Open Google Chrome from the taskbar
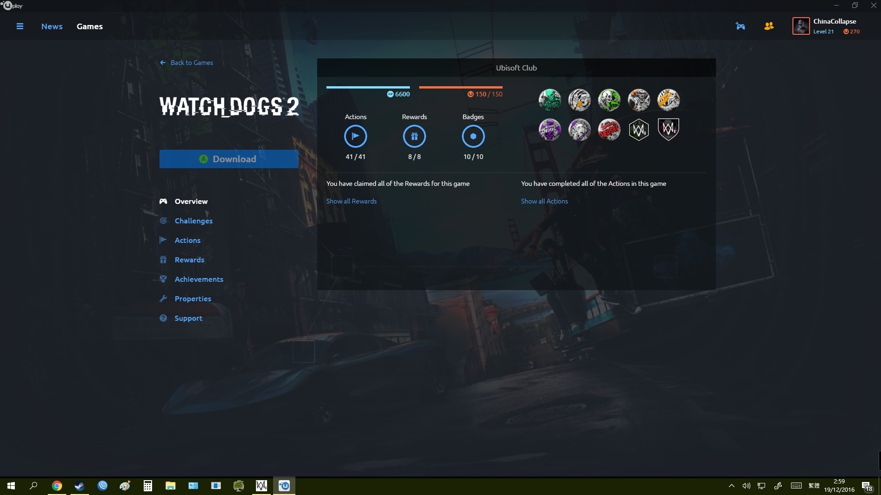The width and height of the screenshot is (881, 495). tap(57, 486)
